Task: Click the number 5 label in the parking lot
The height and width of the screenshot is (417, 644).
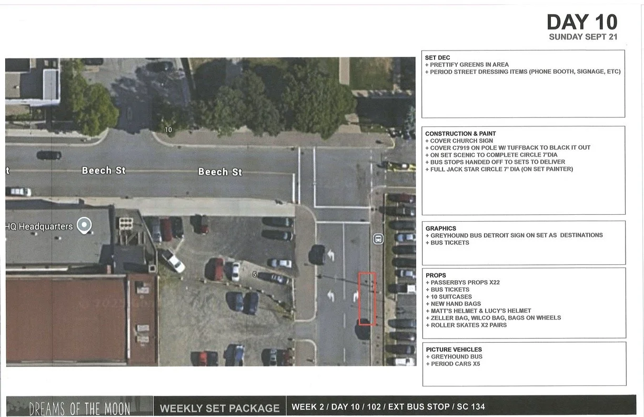Action: point(254,274)
